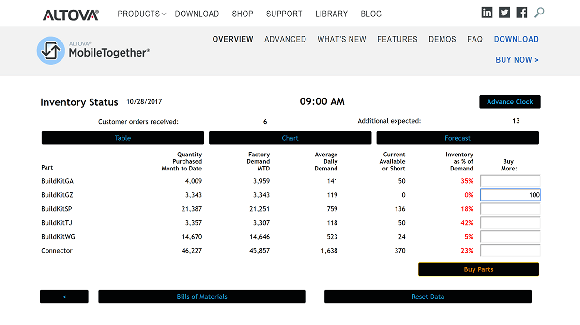Viewport: 580px width, 325px height.
Task: Click the 10/28/2017 date
Action: pyautogui.click(x=144, y=102)
